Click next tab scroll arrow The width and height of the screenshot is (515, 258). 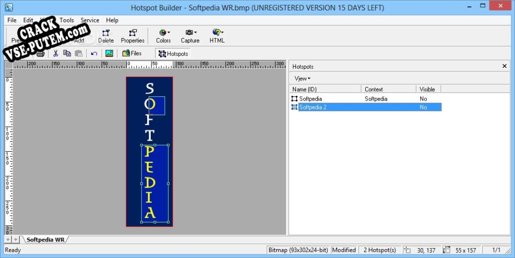tap(16, 240)
